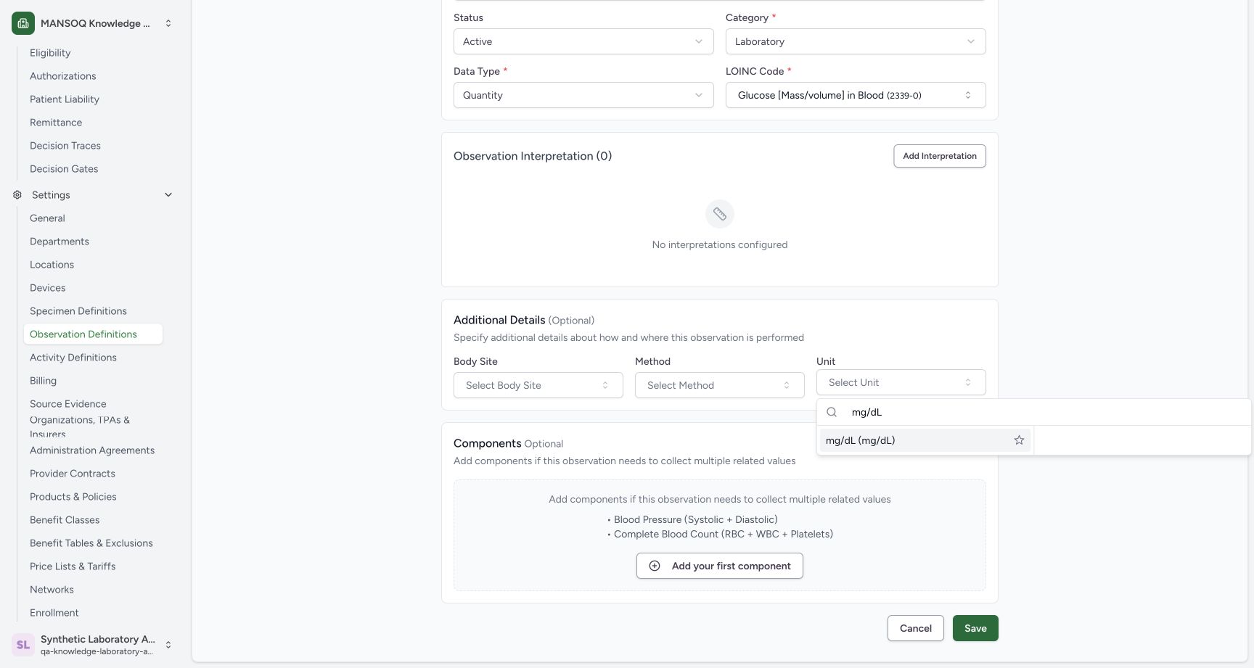Collapse the Settings section chevron
Viewport: 1254px width, 668px height.
point(168,194)
